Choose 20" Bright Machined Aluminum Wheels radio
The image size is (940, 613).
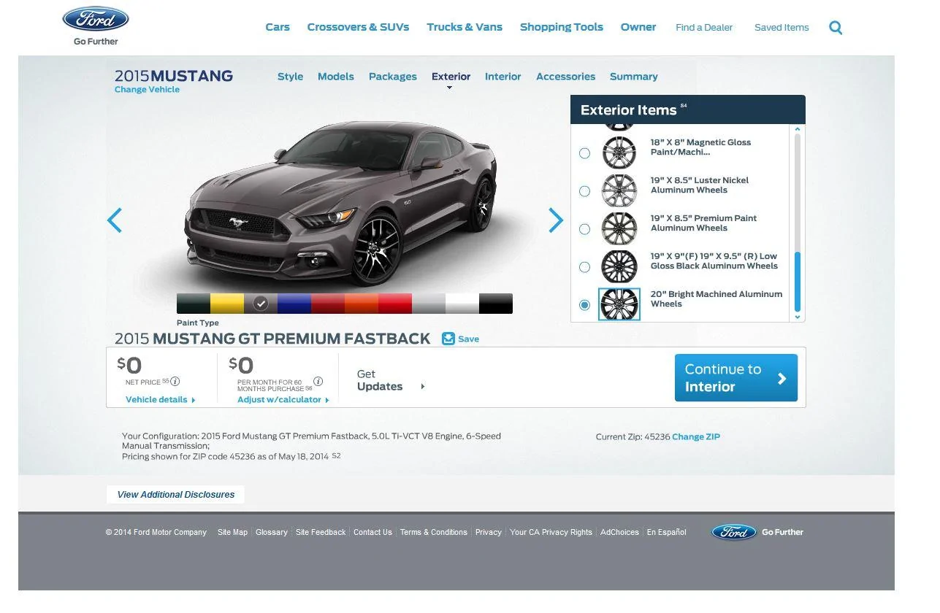point(584,305)
